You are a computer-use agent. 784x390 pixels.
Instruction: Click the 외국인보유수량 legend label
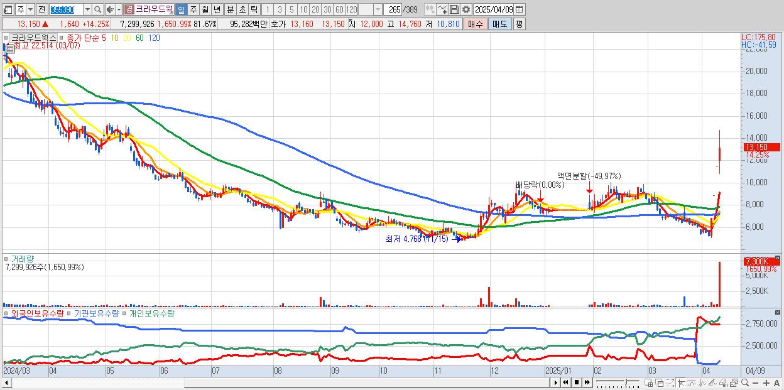(38, 313)
